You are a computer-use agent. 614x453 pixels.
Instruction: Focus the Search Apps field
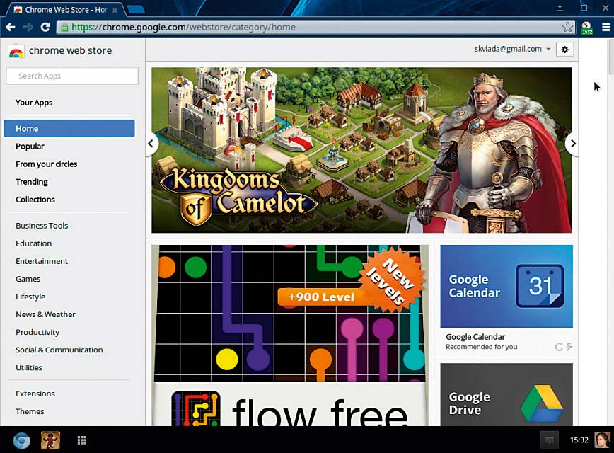tap(72, 76)
